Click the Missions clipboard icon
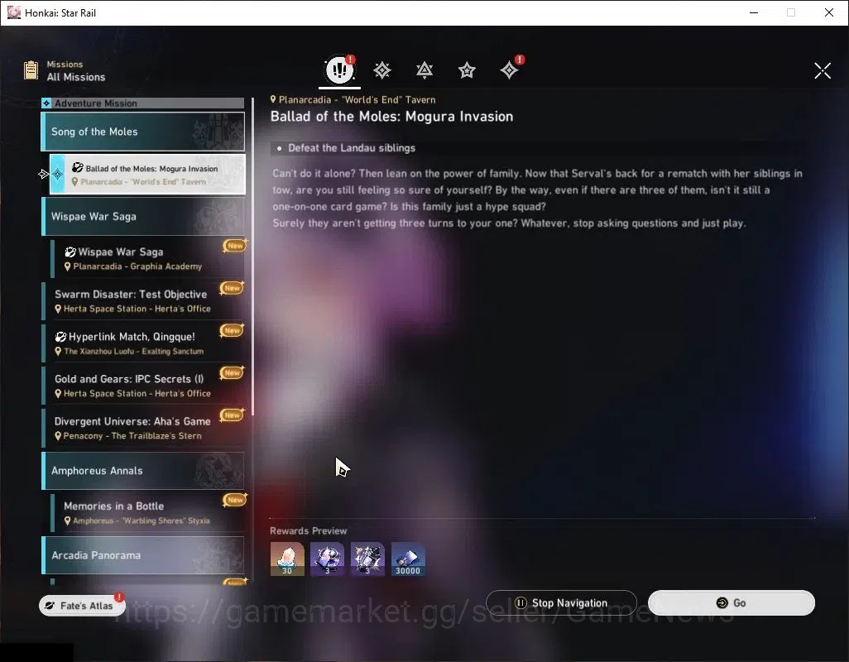The width and height of the screenshot is (849, 662). [31, 70]
